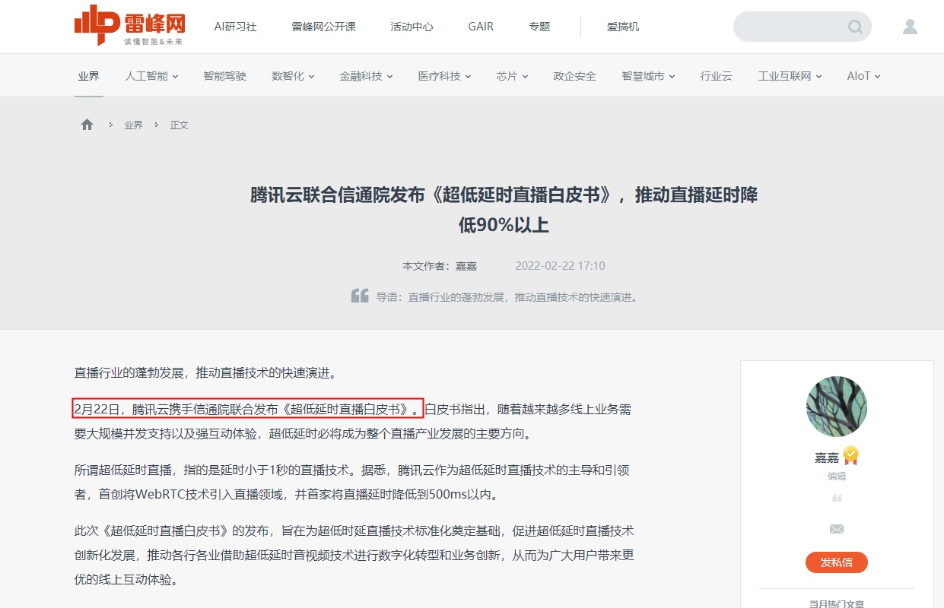Click the author's verified badge icon
944x608 pixels.
coord(850,456)
